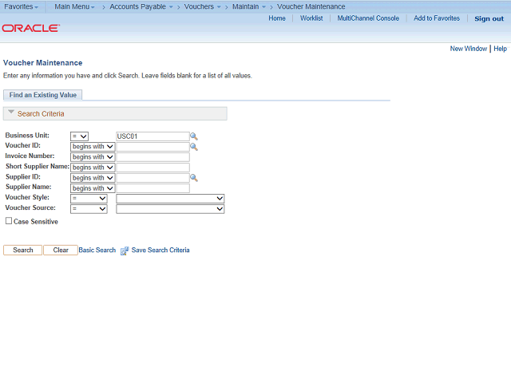The width and height of the screenshot is (511, 383).
Task: Click the Supplier ID input field
Action: pos(153,178)
